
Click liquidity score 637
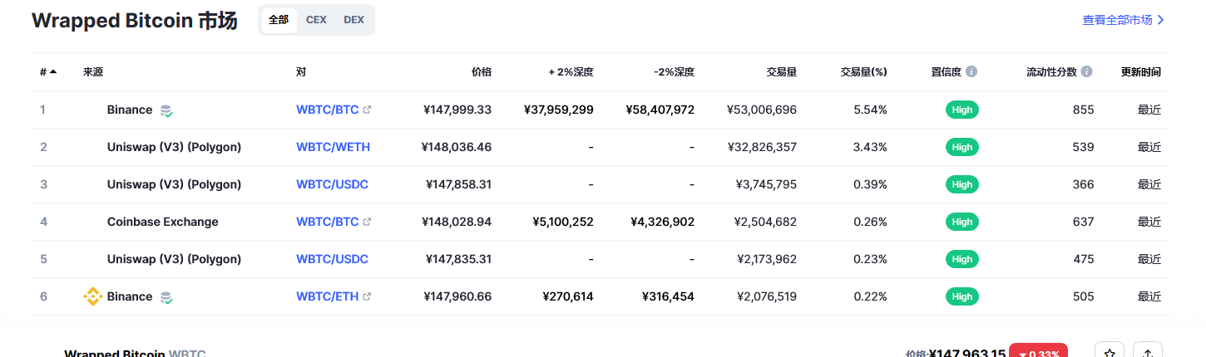click(x=1083, y=222)
